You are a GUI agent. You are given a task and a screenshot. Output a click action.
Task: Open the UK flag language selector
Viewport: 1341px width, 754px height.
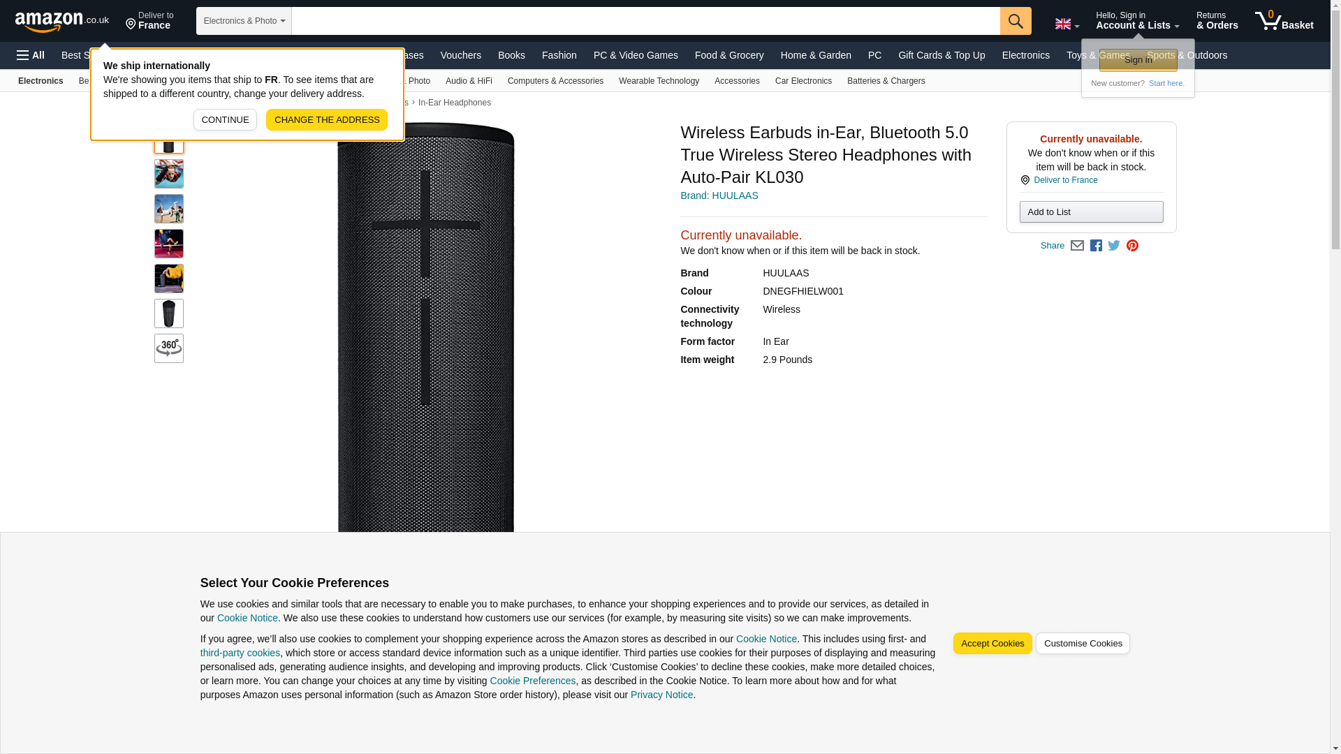pyautogui.click(x=1067, y=24)
